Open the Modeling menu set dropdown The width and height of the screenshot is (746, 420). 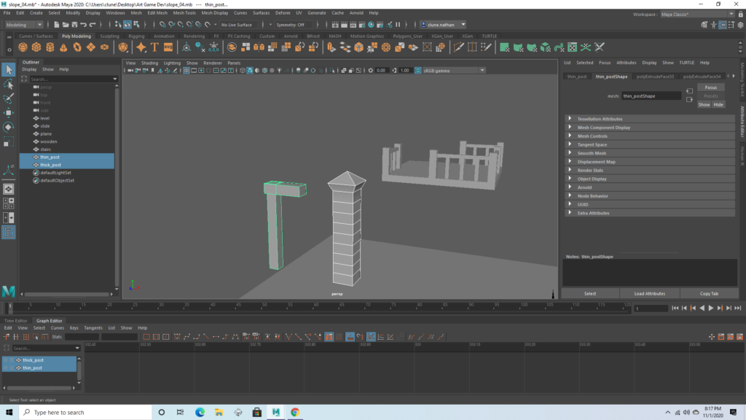(x=24, y=24)
